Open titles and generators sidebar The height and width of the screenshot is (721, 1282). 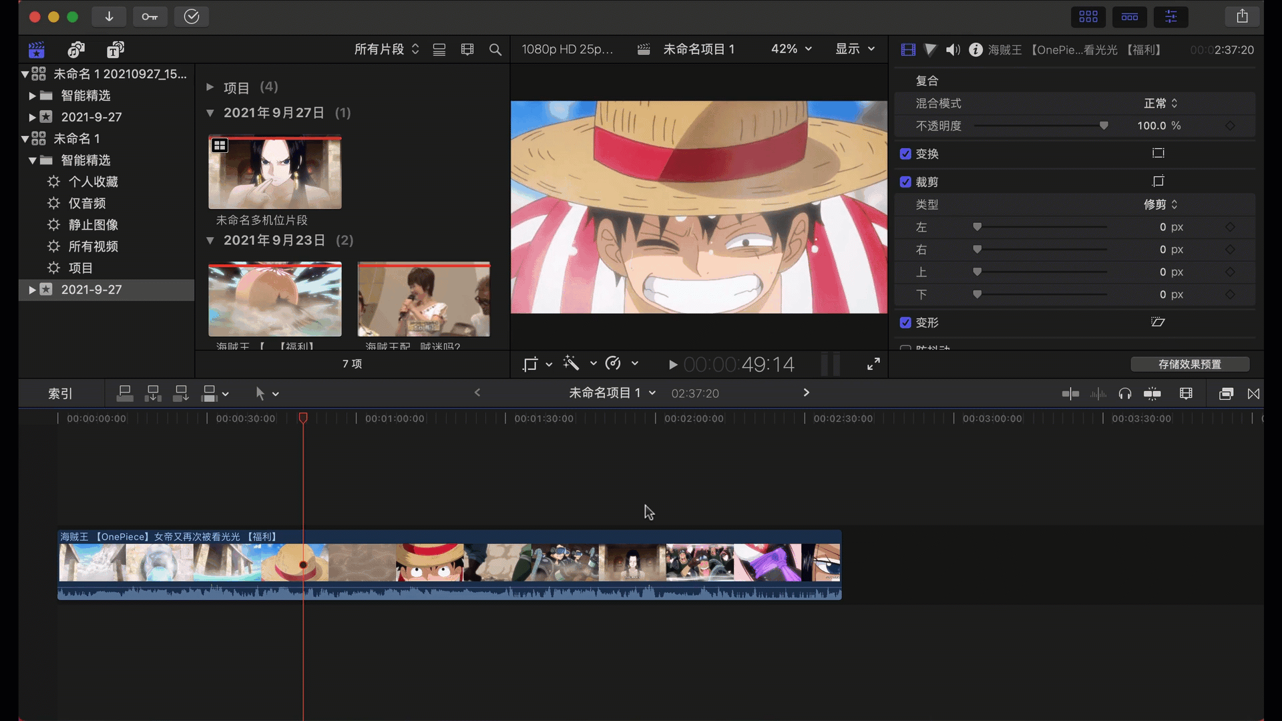click(116, 50)
